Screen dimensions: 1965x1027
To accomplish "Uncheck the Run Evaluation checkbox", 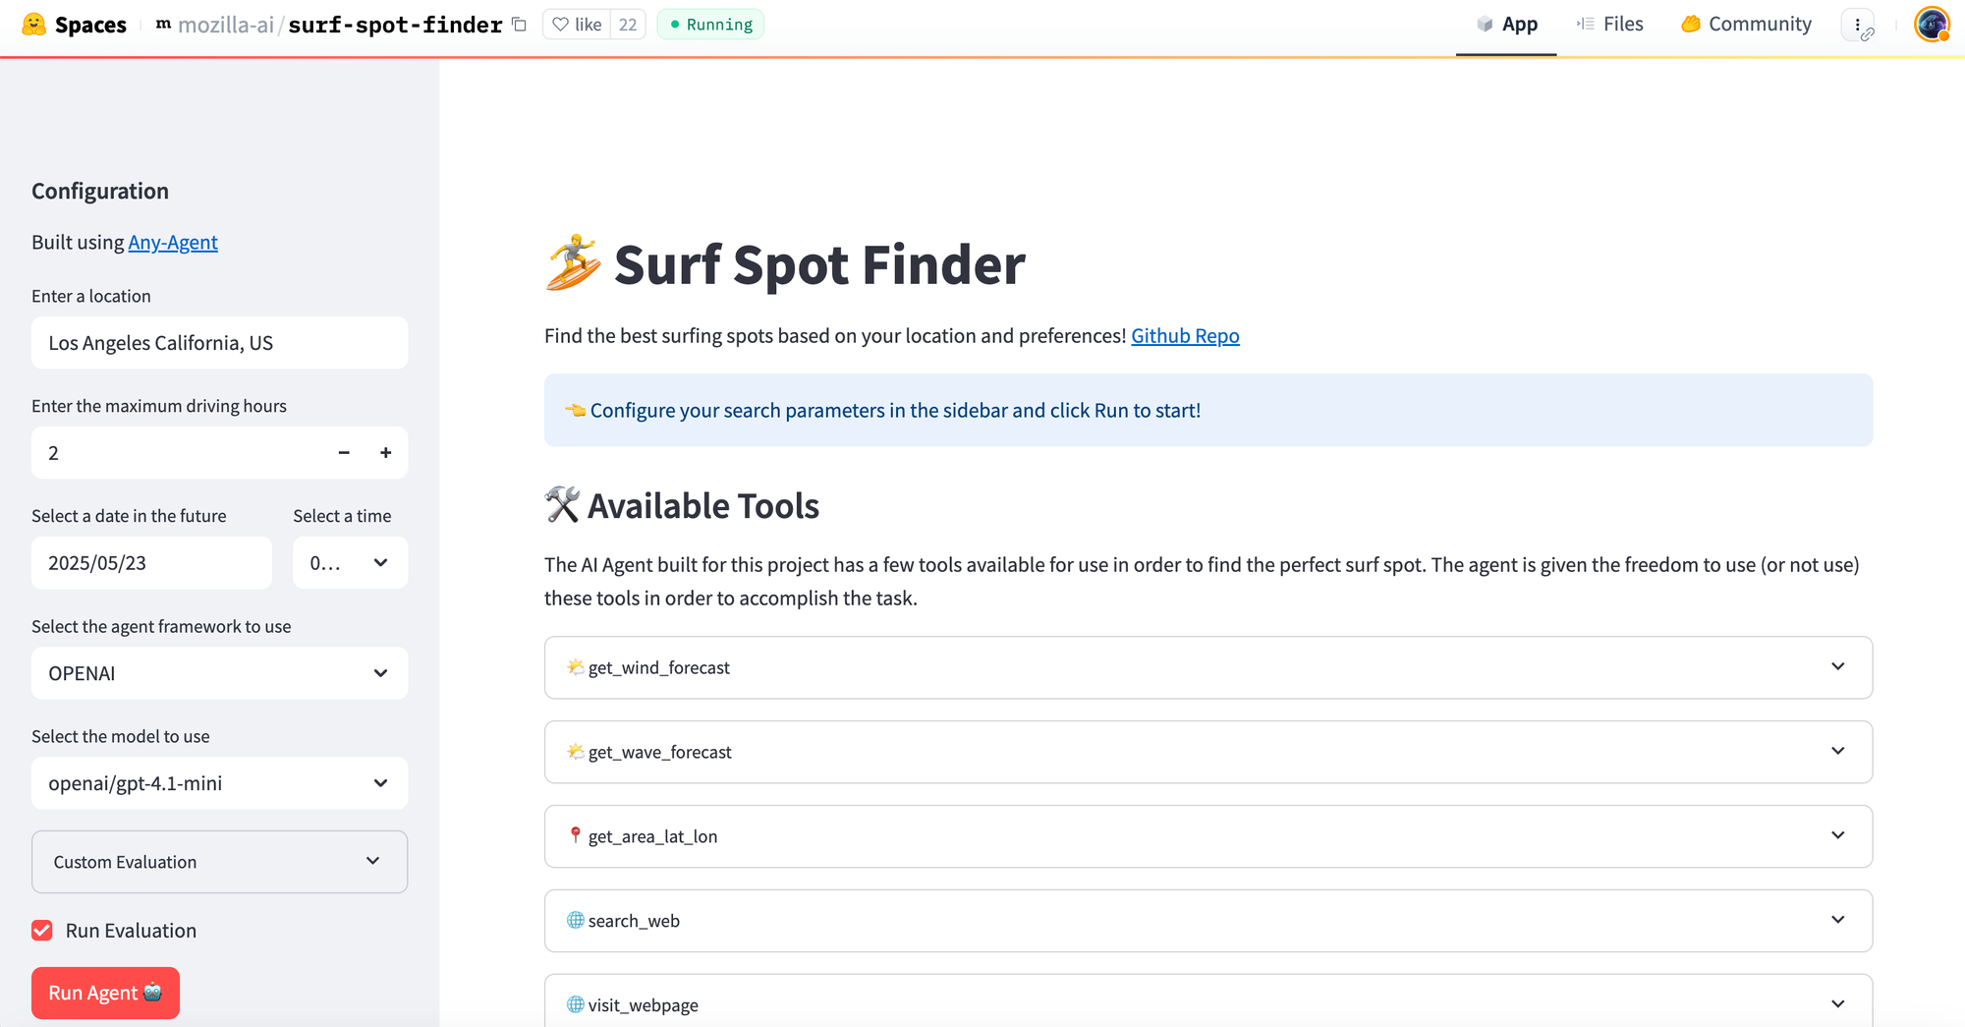I will [42, 931].
